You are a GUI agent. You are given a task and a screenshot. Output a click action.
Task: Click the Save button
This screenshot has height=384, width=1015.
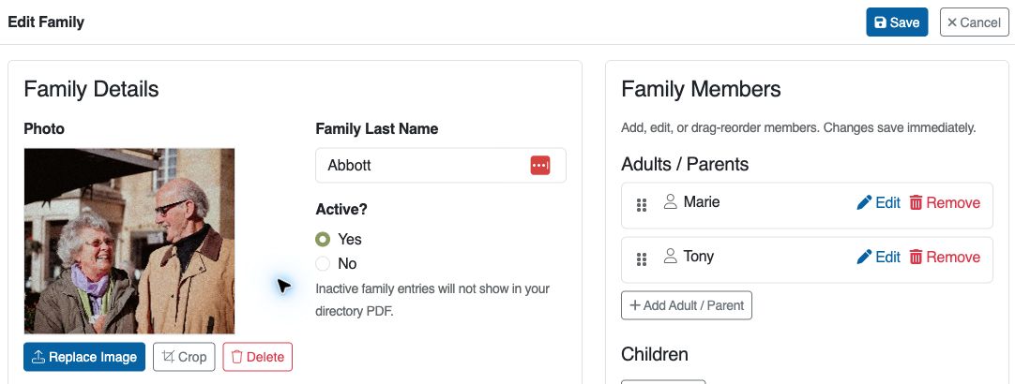pyautogui.click(x=897, y=22)
